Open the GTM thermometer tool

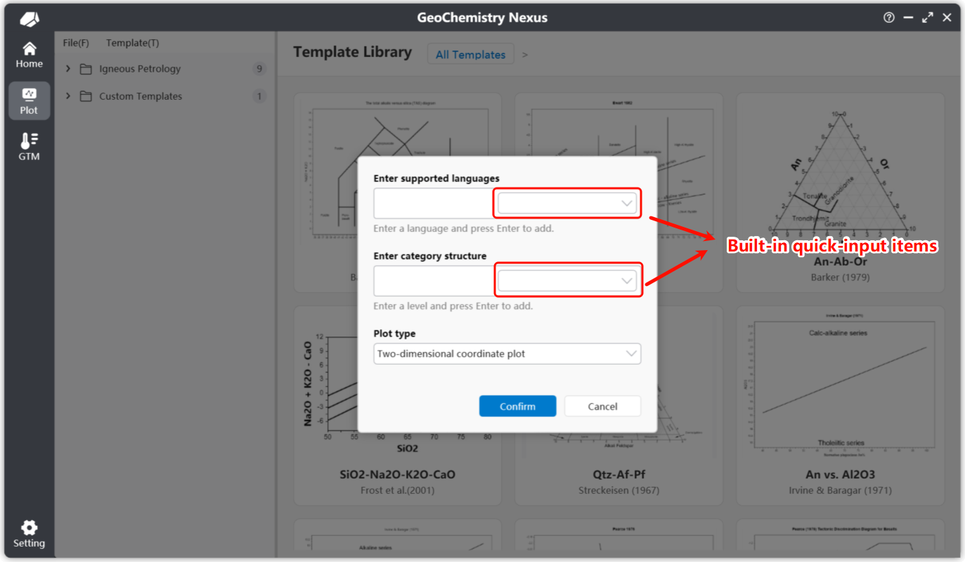(x=29, y=147)
